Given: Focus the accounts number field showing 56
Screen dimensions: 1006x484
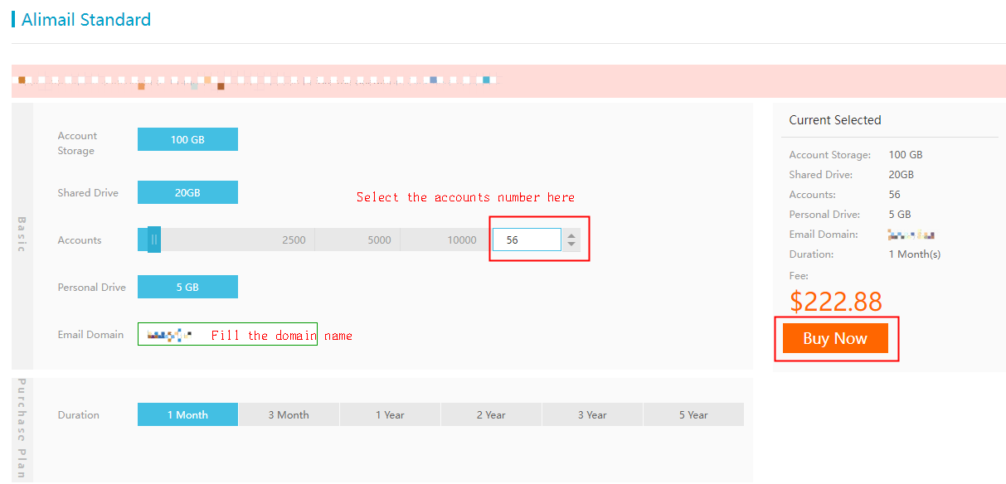Looking at the screenshot, I should [x=527, y=240].
